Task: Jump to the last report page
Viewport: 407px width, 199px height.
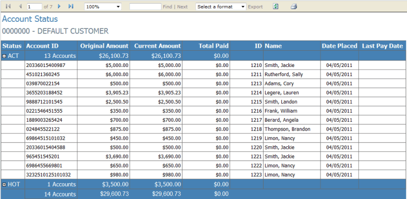Action: point(71,7)
